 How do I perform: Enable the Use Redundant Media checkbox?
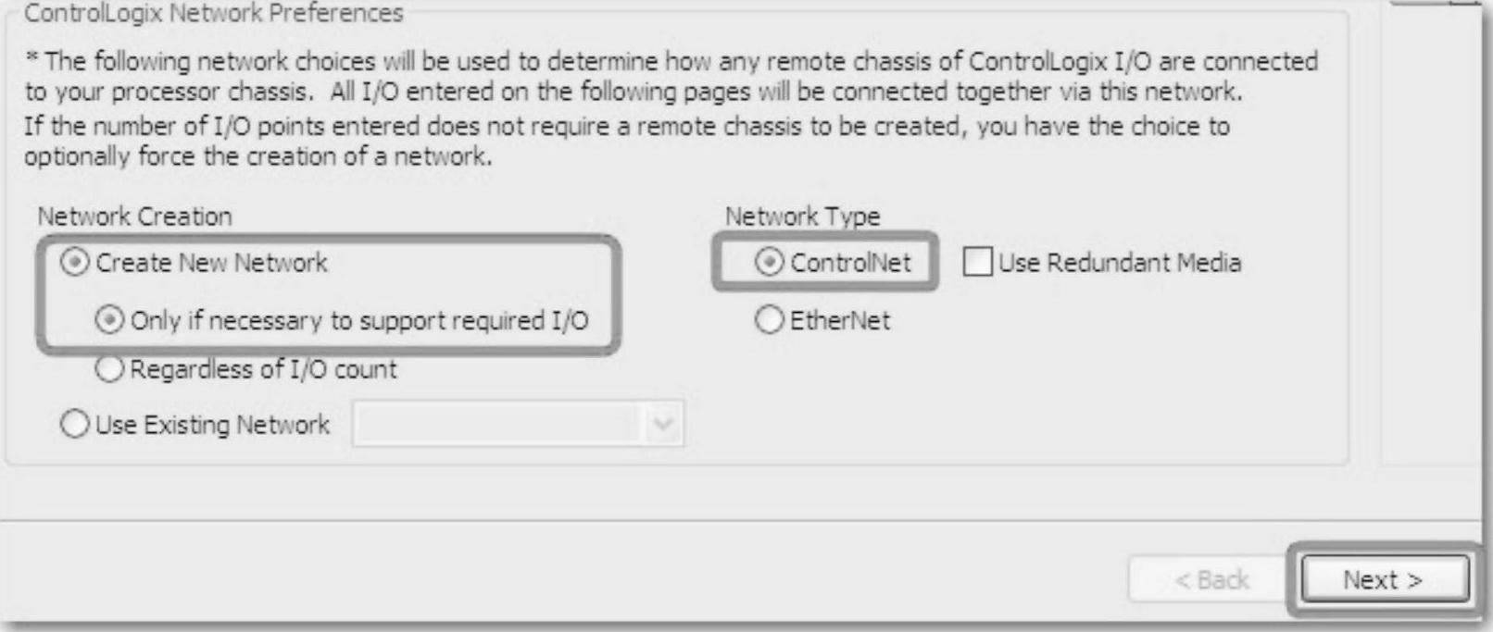pos(977,263)
